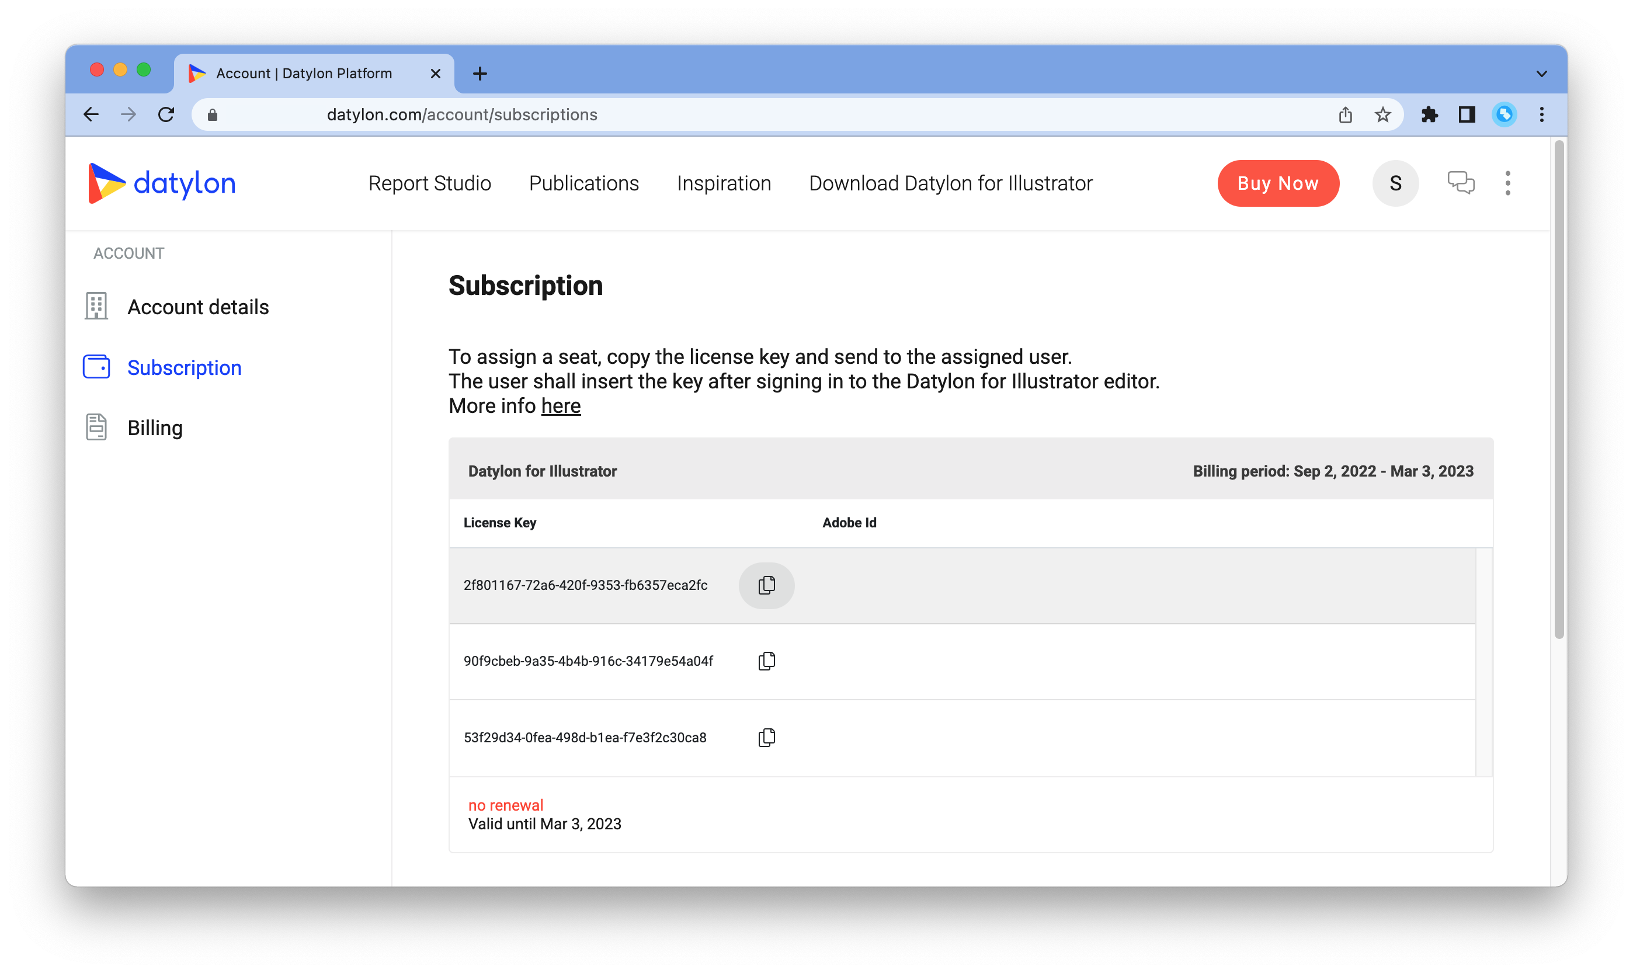Click the ACCOUNT sidebar section label
Image resolution: width=1633 pixels, height=973 pixels.
[128, 253]
